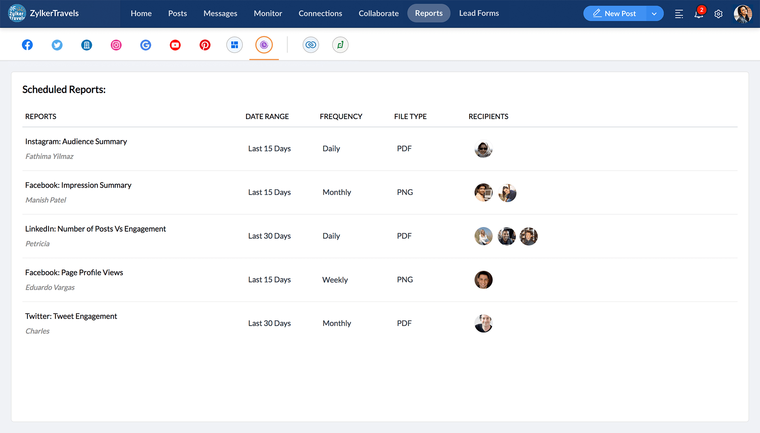Open the YouTube reports icon
760x433 pixels.
tap(175, 45)
